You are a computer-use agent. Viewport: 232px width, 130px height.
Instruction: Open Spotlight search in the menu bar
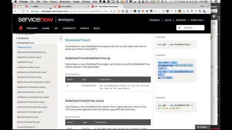click(211, 1)
